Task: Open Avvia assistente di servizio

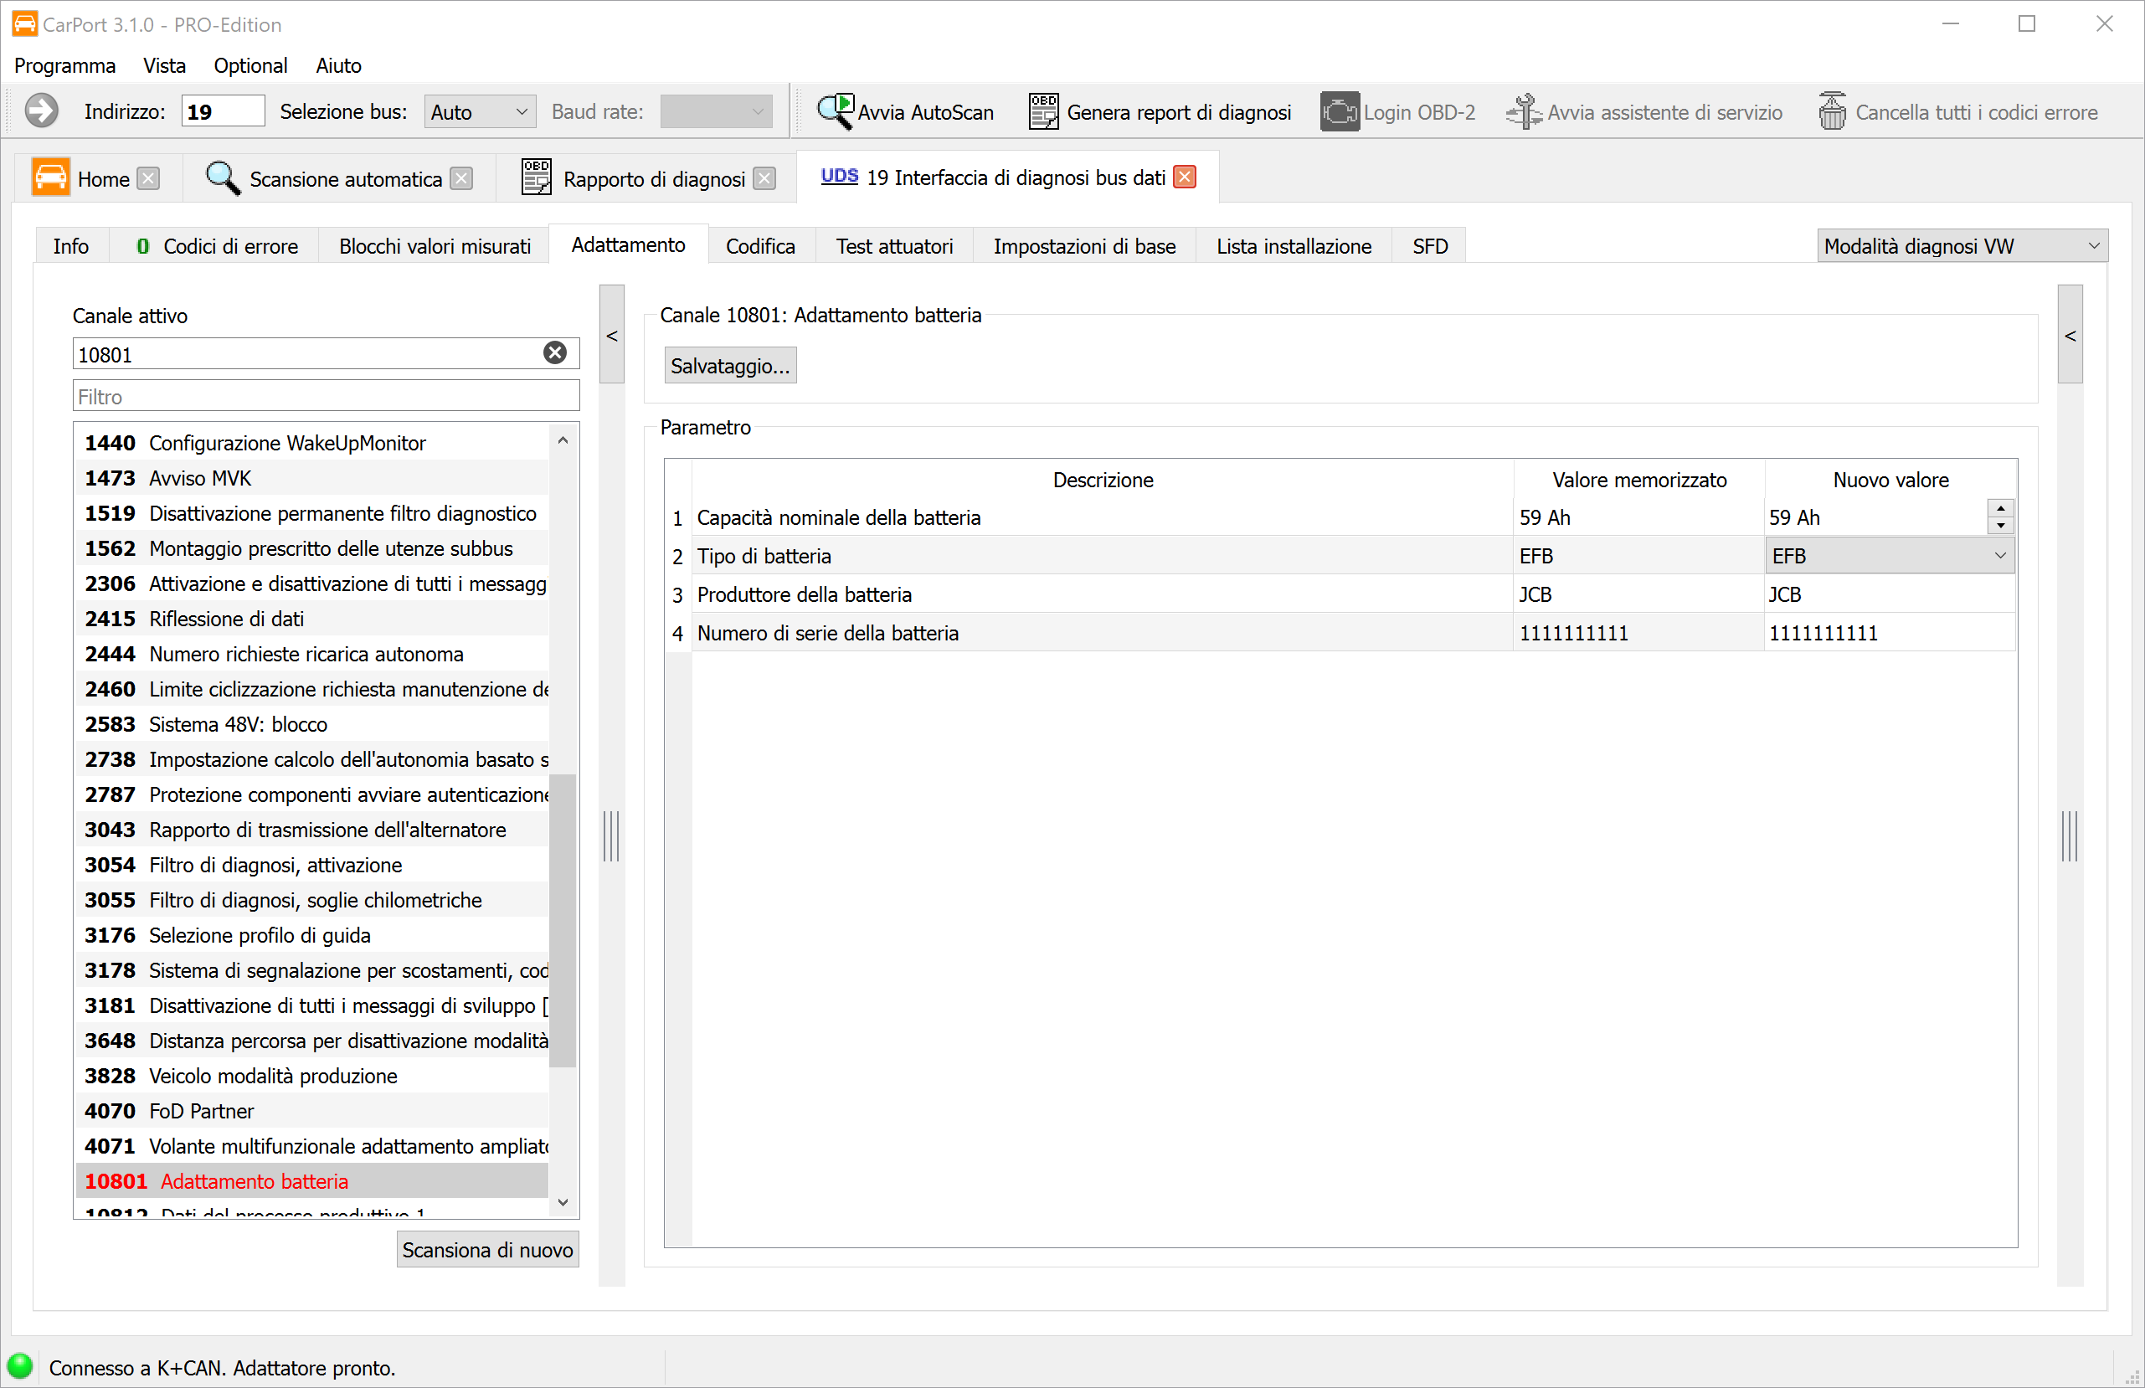Action: (x=1645, y=112)
